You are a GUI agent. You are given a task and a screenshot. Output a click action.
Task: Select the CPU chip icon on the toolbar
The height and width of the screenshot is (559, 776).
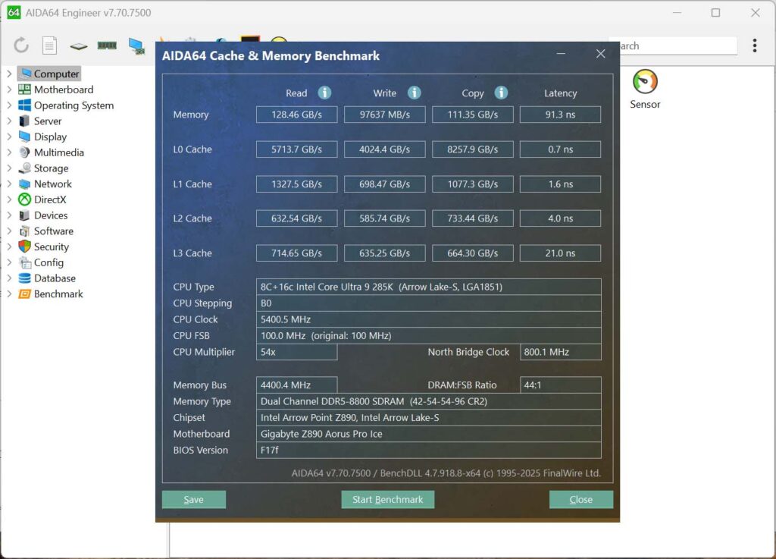click(x=77, y=45)
